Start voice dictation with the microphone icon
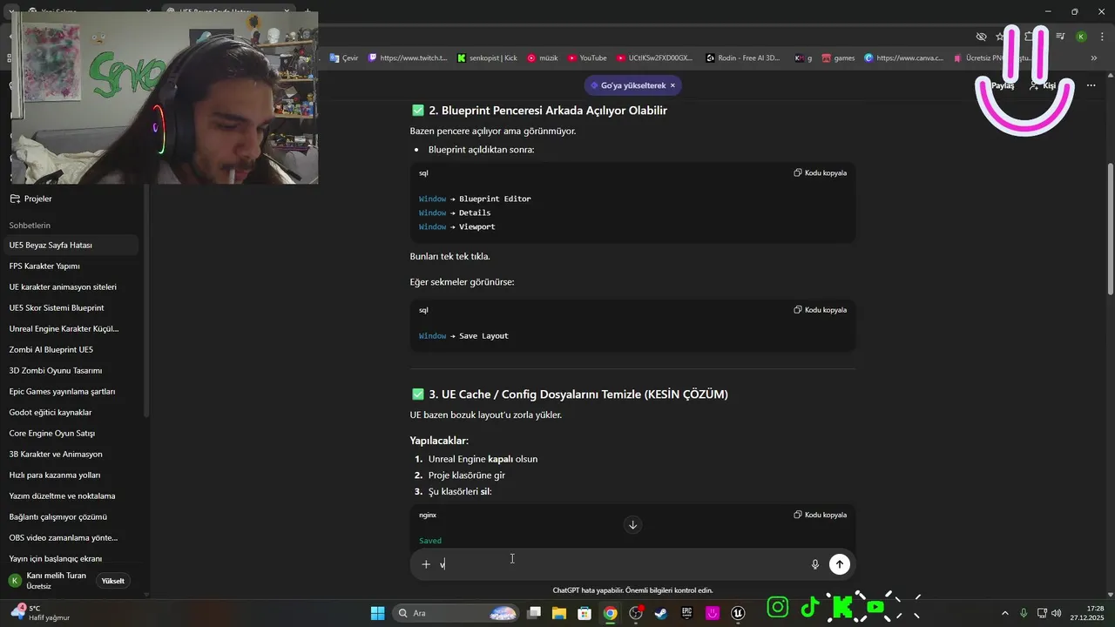Viewport: 1115px width, 627px height. click(x=815, y=564)
